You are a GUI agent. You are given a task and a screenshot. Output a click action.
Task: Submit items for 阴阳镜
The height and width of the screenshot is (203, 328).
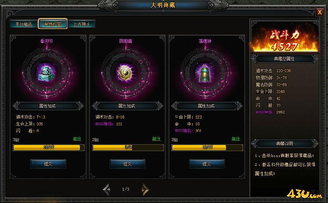pos(128,164)
